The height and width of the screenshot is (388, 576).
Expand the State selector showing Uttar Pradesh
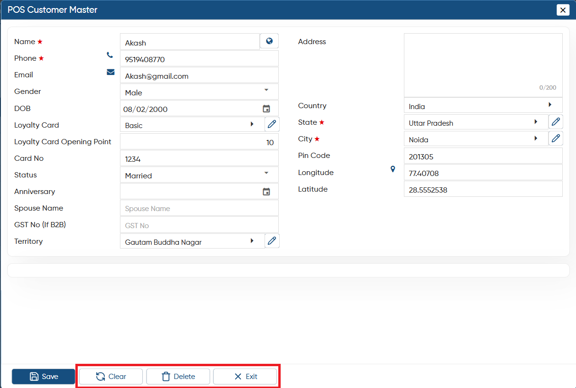coord(476,122)
